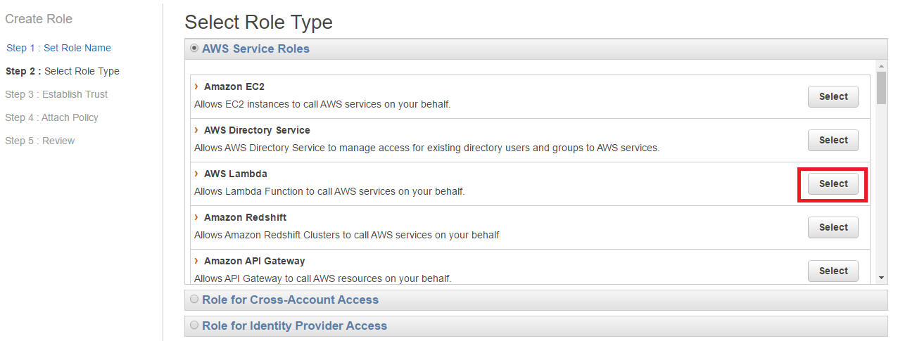
Task: Open Step 5: Review
Action: pyautogui.click(x=39, y=141)
